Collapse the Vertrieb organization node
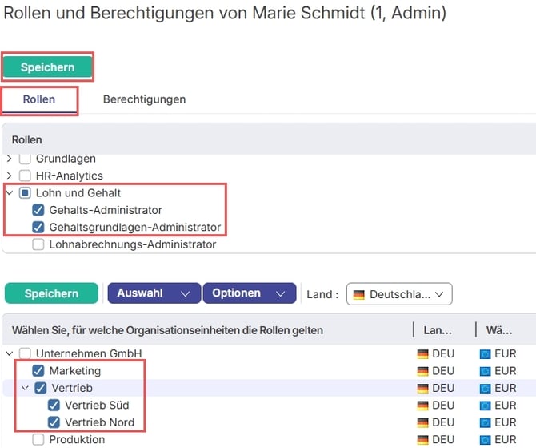Screen dimensions: 536x448 (25, 388)
